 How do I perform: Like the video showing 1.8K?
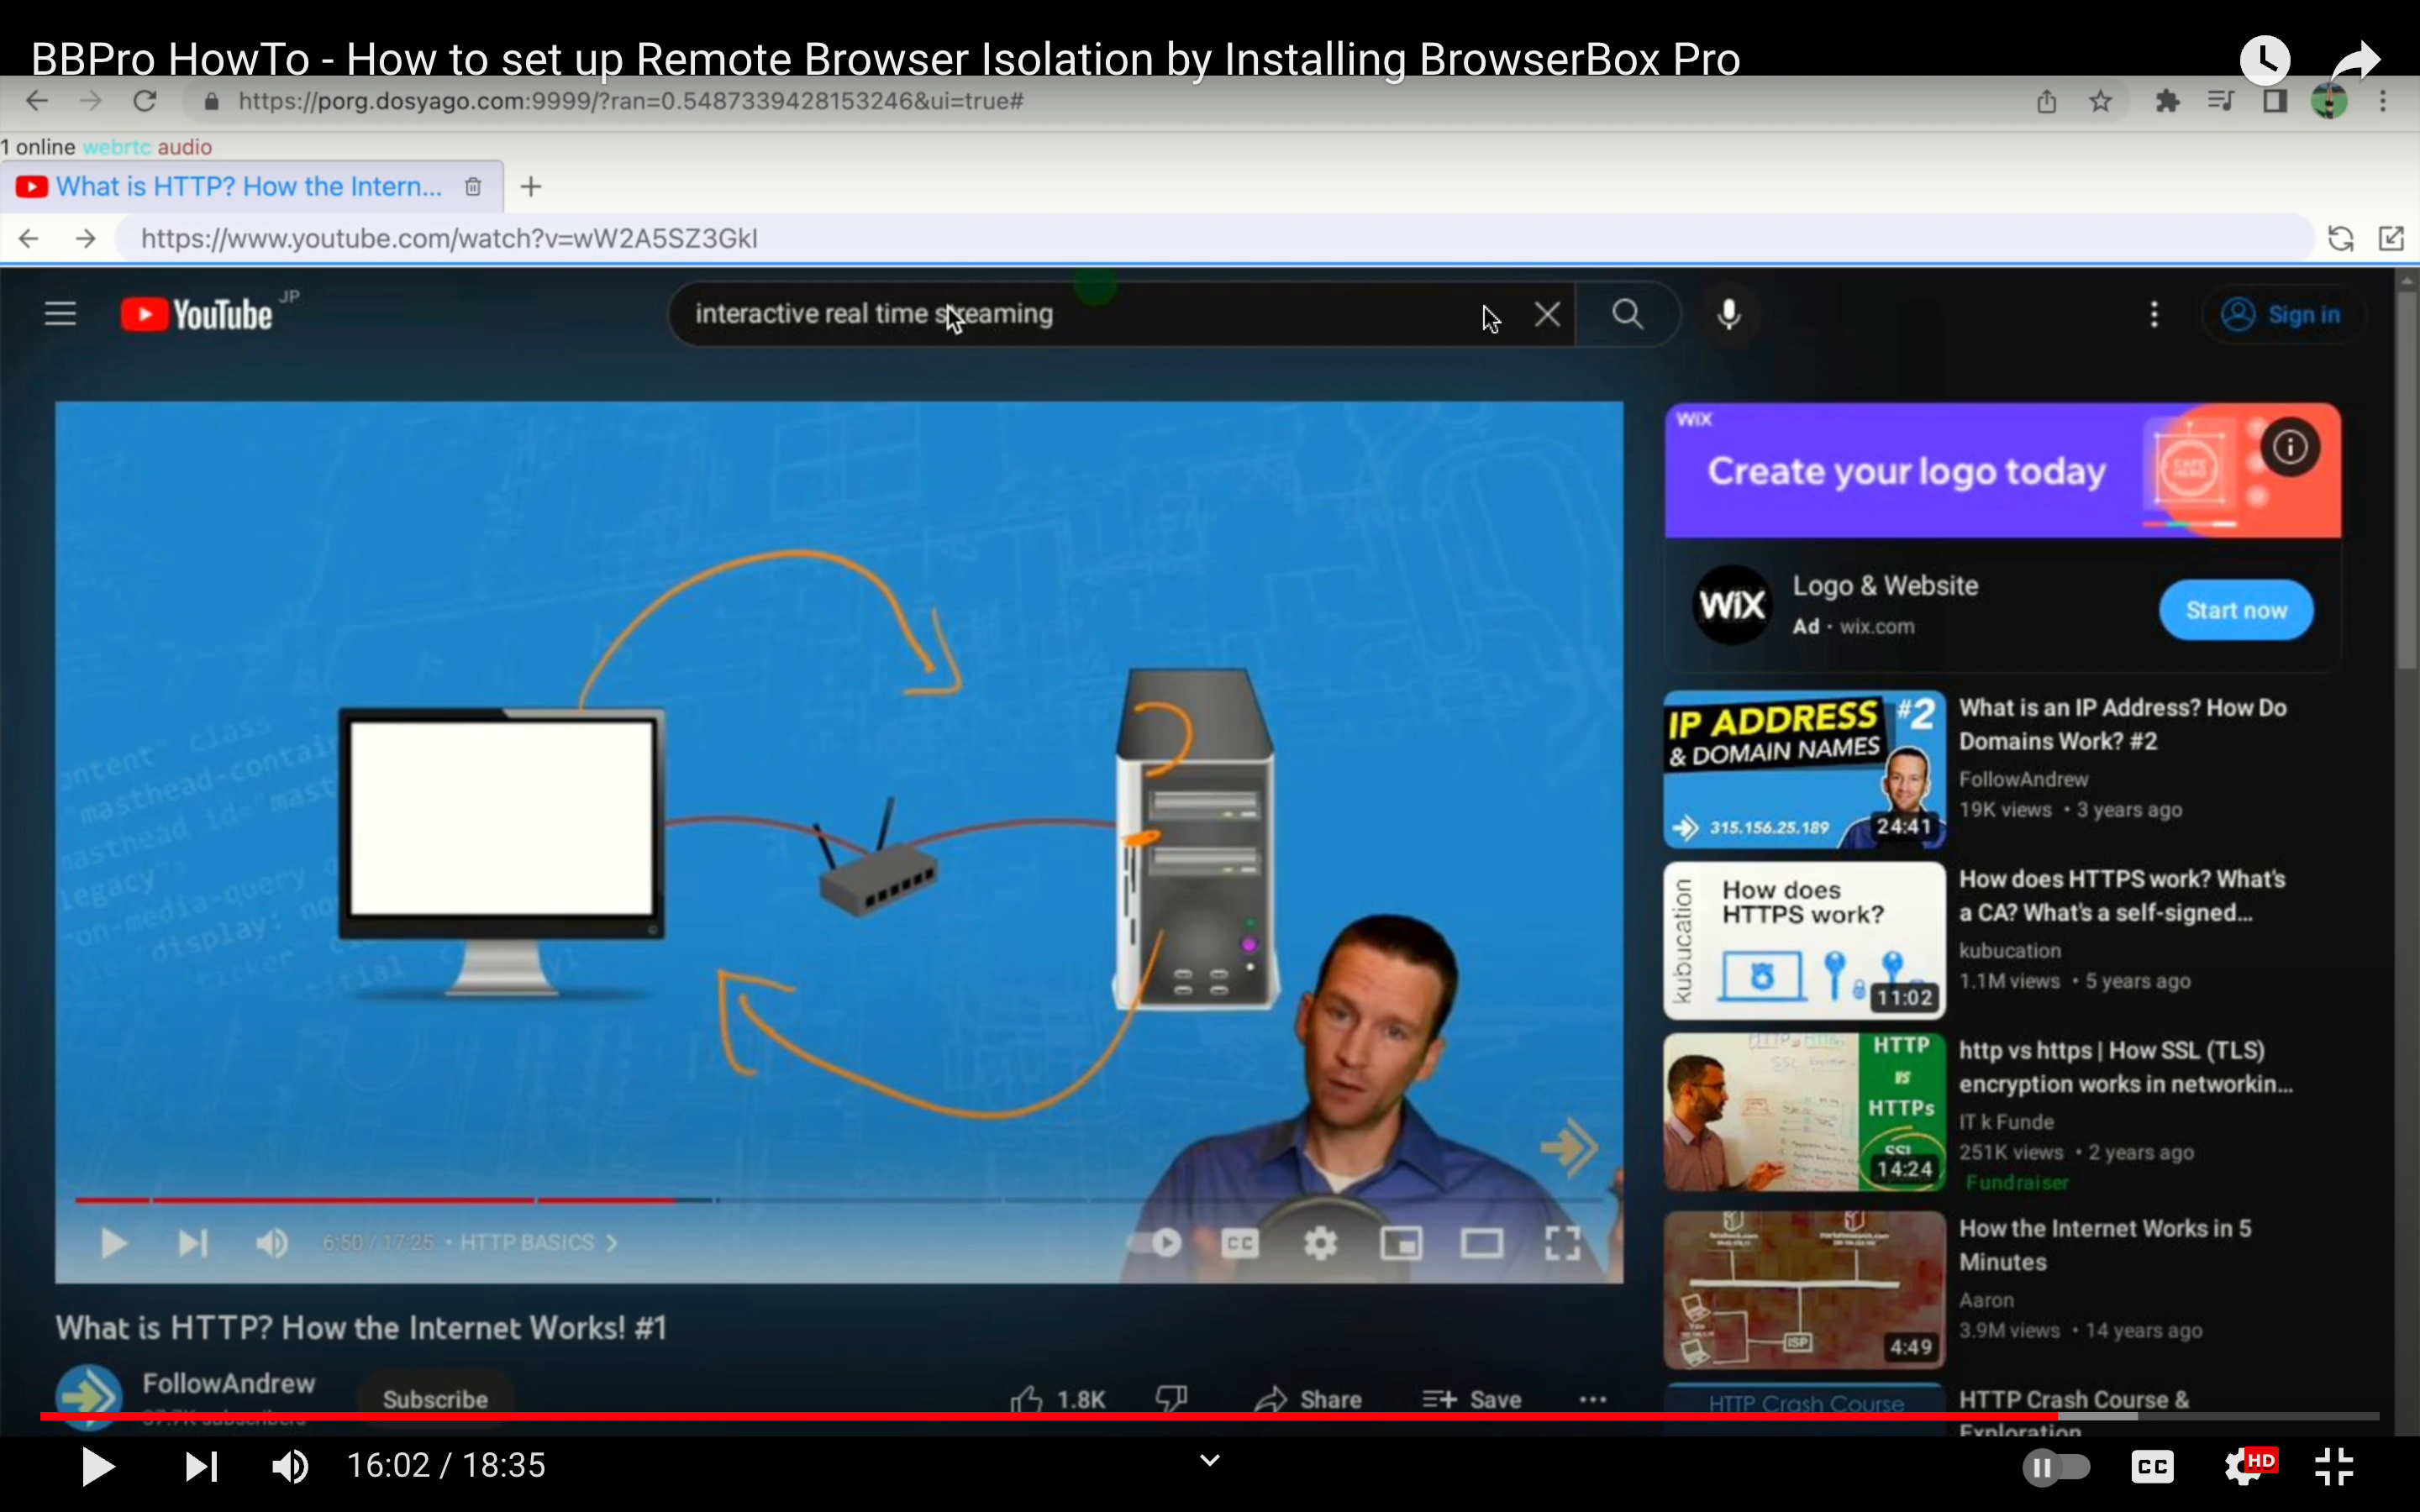point(1058,1399)
